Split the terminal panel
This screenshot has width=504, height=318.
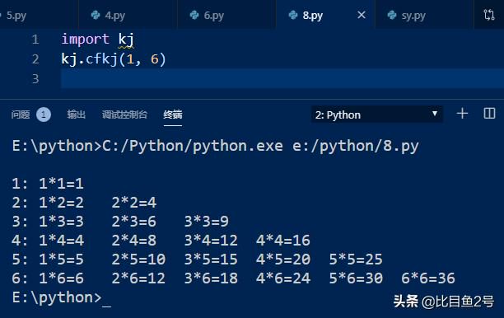point(489,114)
